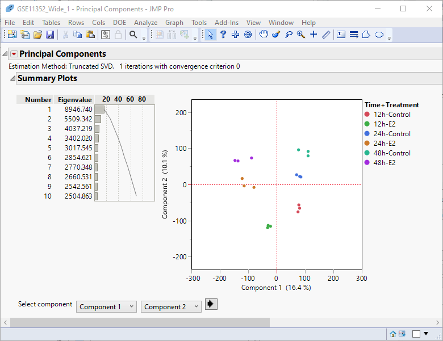Click the Help question mark tool
443x341 pixels.
point(223,35)
